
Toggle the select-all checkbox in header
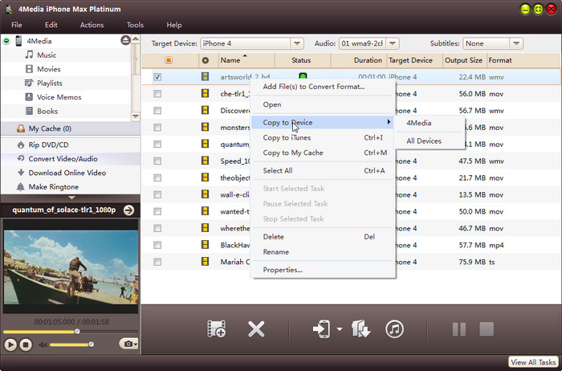tap(168, 60)
